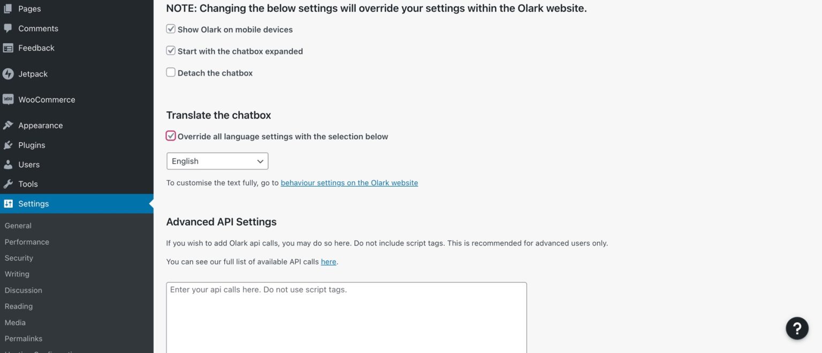Click the Users sidebar icon

(7, 164)
